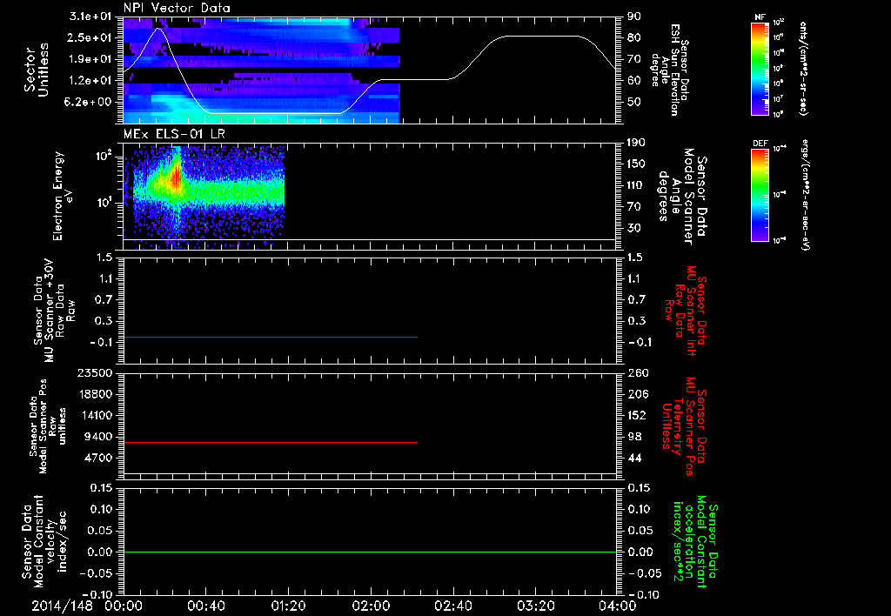The width and height of the screenshot is (891, 616).
Task: Click the "3.1e+01" sector tick label
Action: [90, 17]
